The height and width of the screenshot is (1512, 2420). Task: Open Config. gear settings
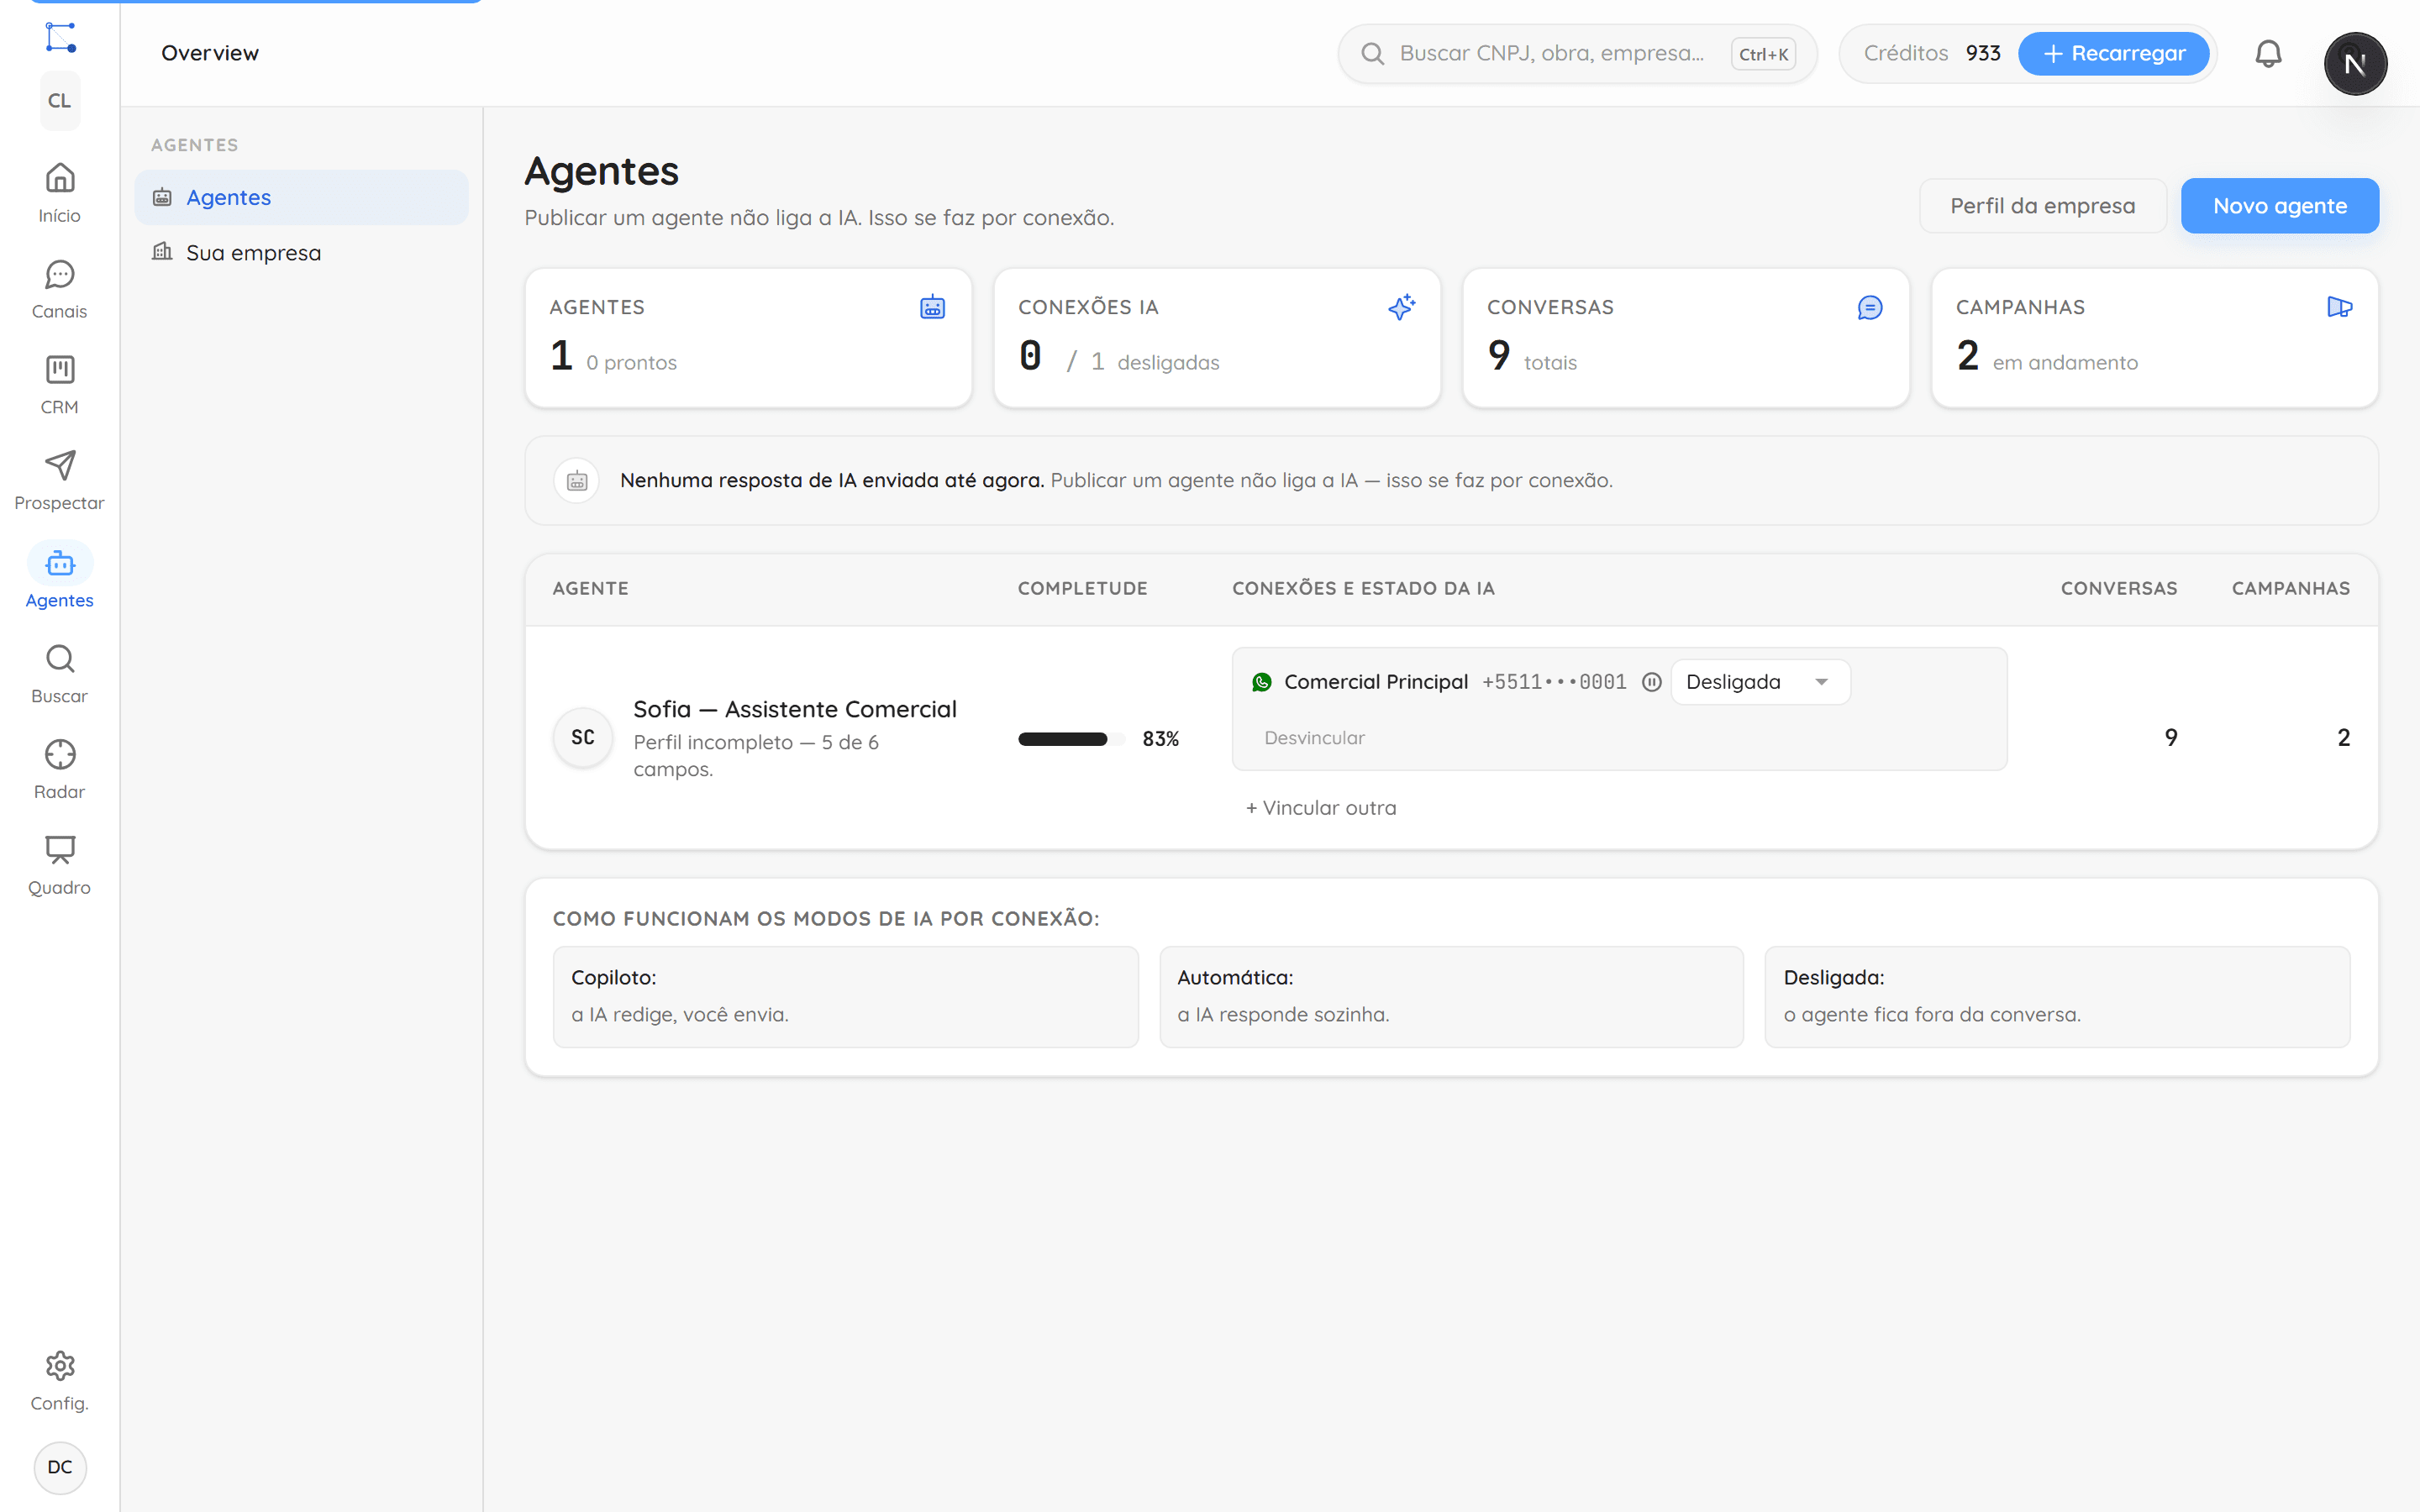(60, 1381)
